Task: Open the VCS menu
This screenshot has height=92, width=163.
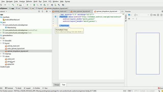Action: point(50,2)
